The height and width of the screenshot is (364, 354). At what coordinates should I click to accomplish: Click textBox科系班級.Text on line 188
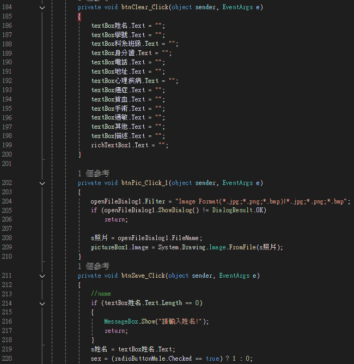click(x=125, y=44)
